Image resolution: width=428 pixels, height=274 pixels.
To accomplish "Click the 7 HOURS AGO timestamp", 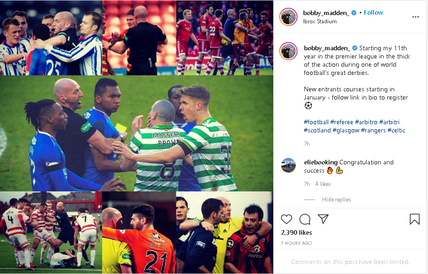I will (296, 243).
